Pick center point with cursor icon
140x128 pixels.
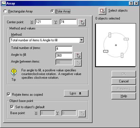click(82, 22)
